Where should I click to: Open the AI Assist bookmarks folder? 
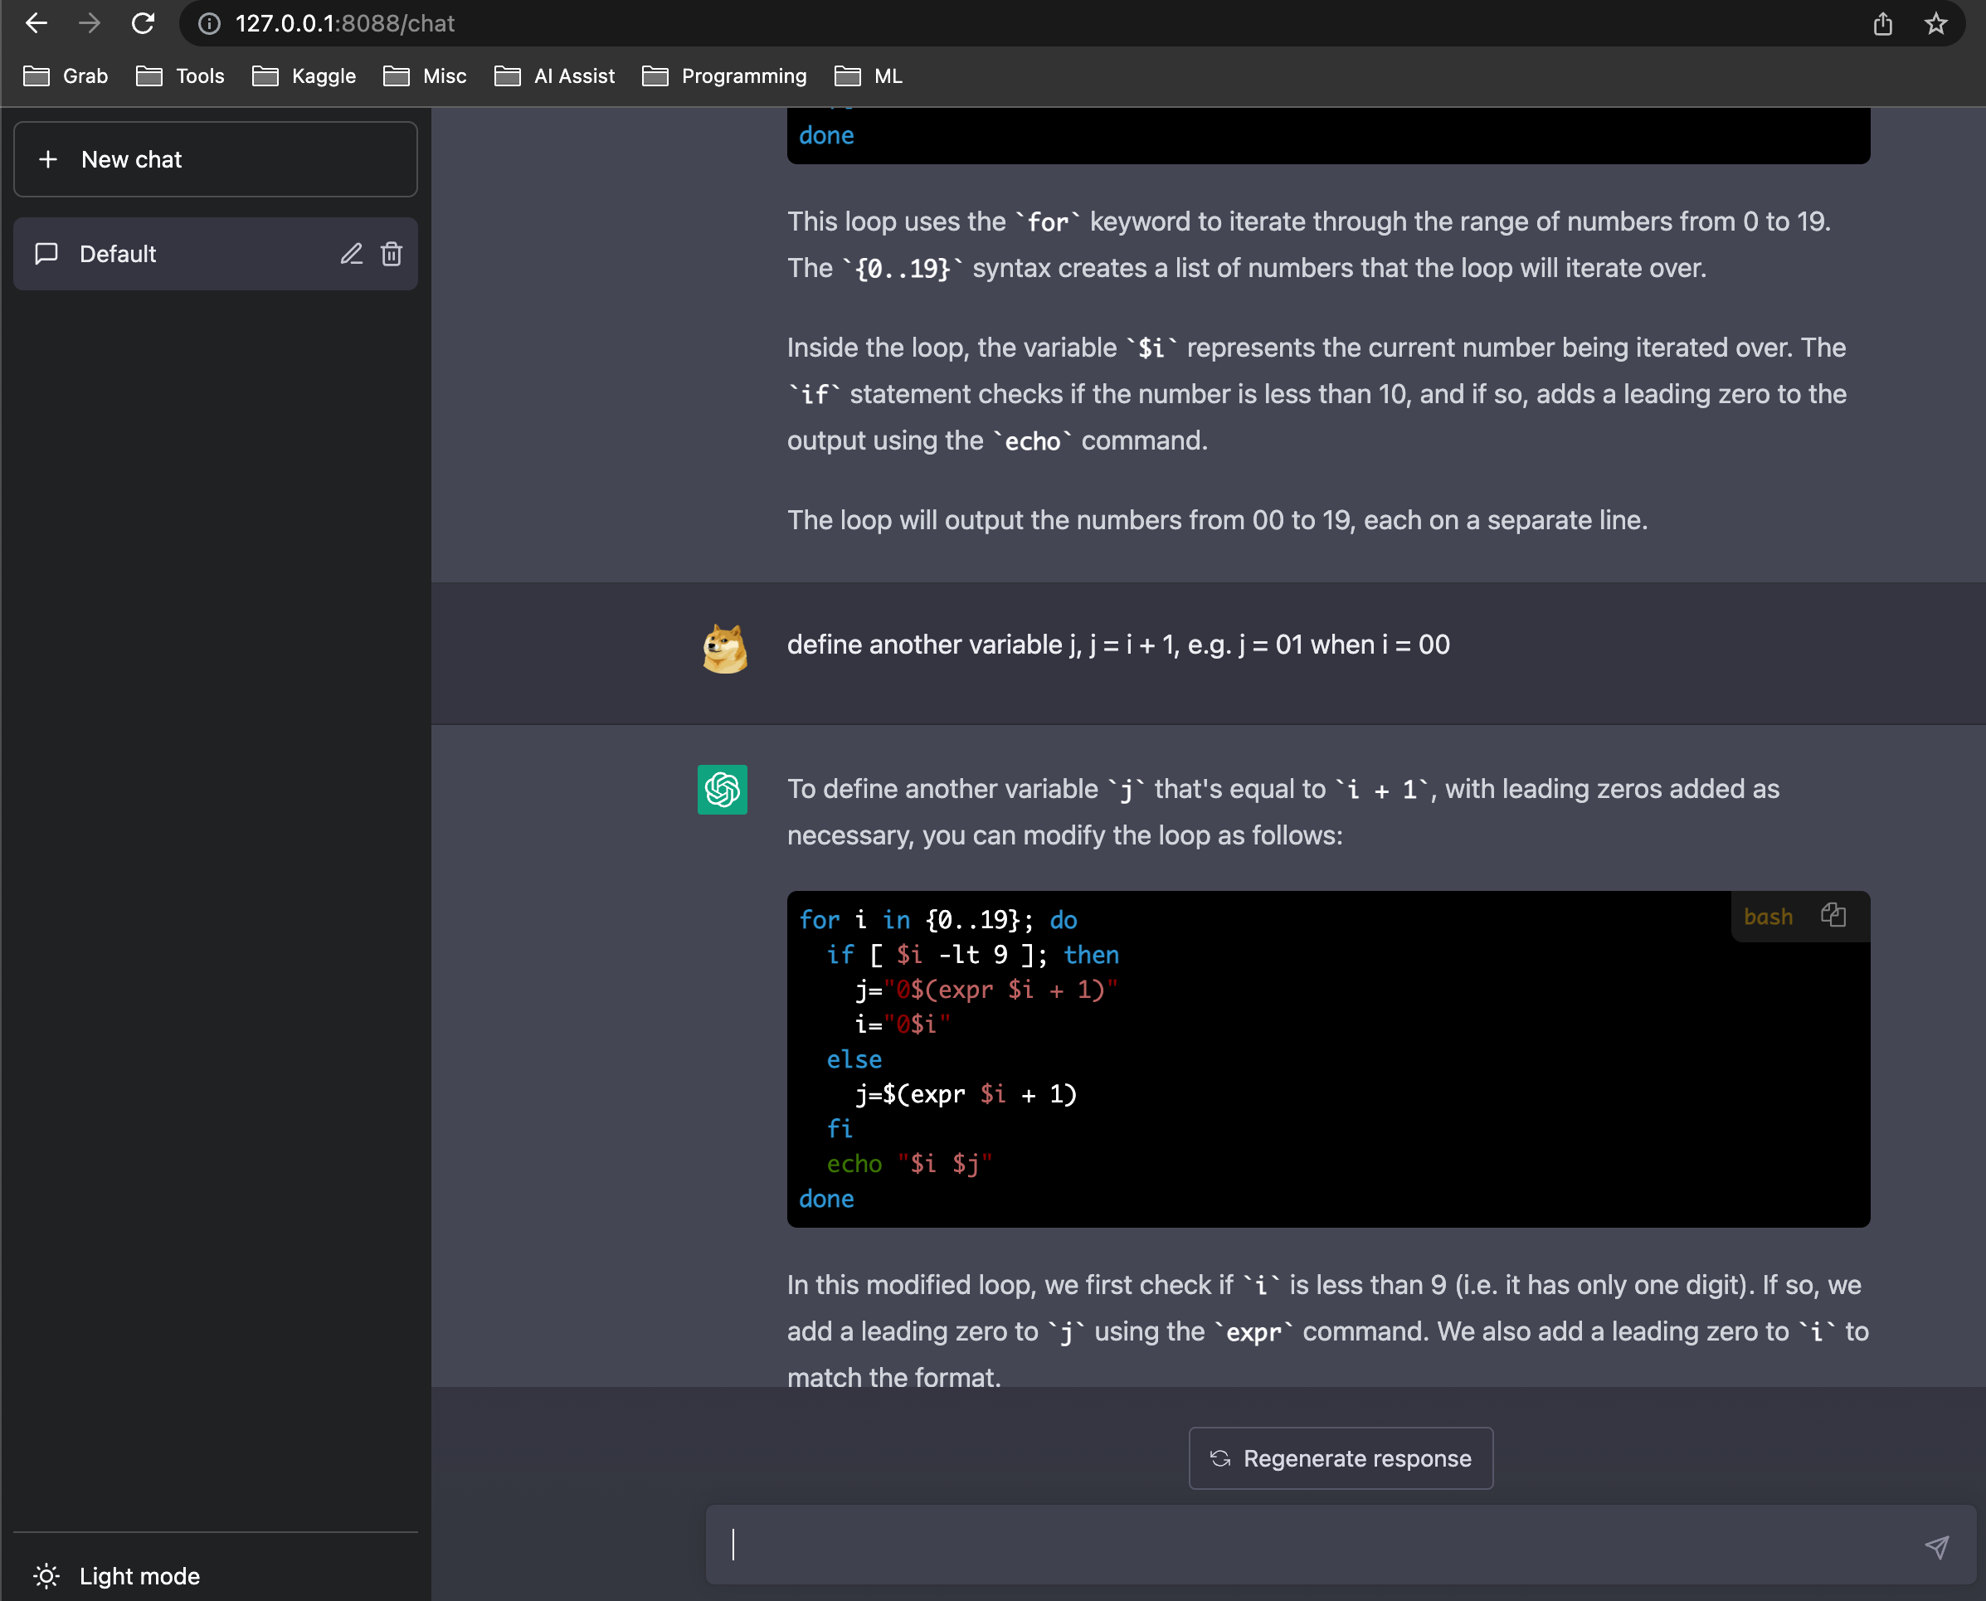pos(554,75)
